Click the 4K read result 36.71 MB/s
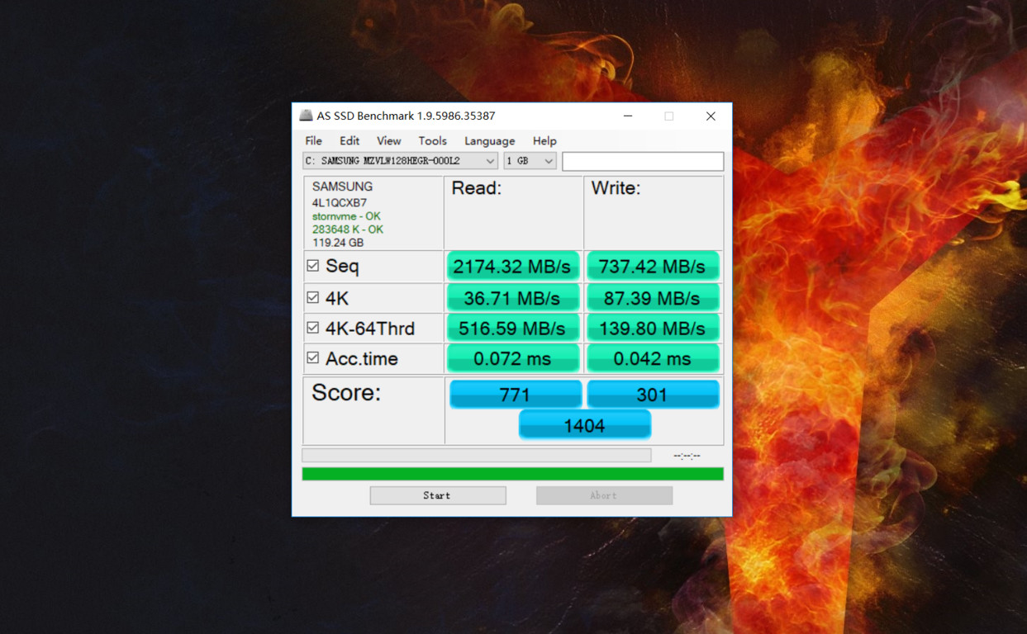The height and width of the screenshot is (634, 1027). pos(512,297)
